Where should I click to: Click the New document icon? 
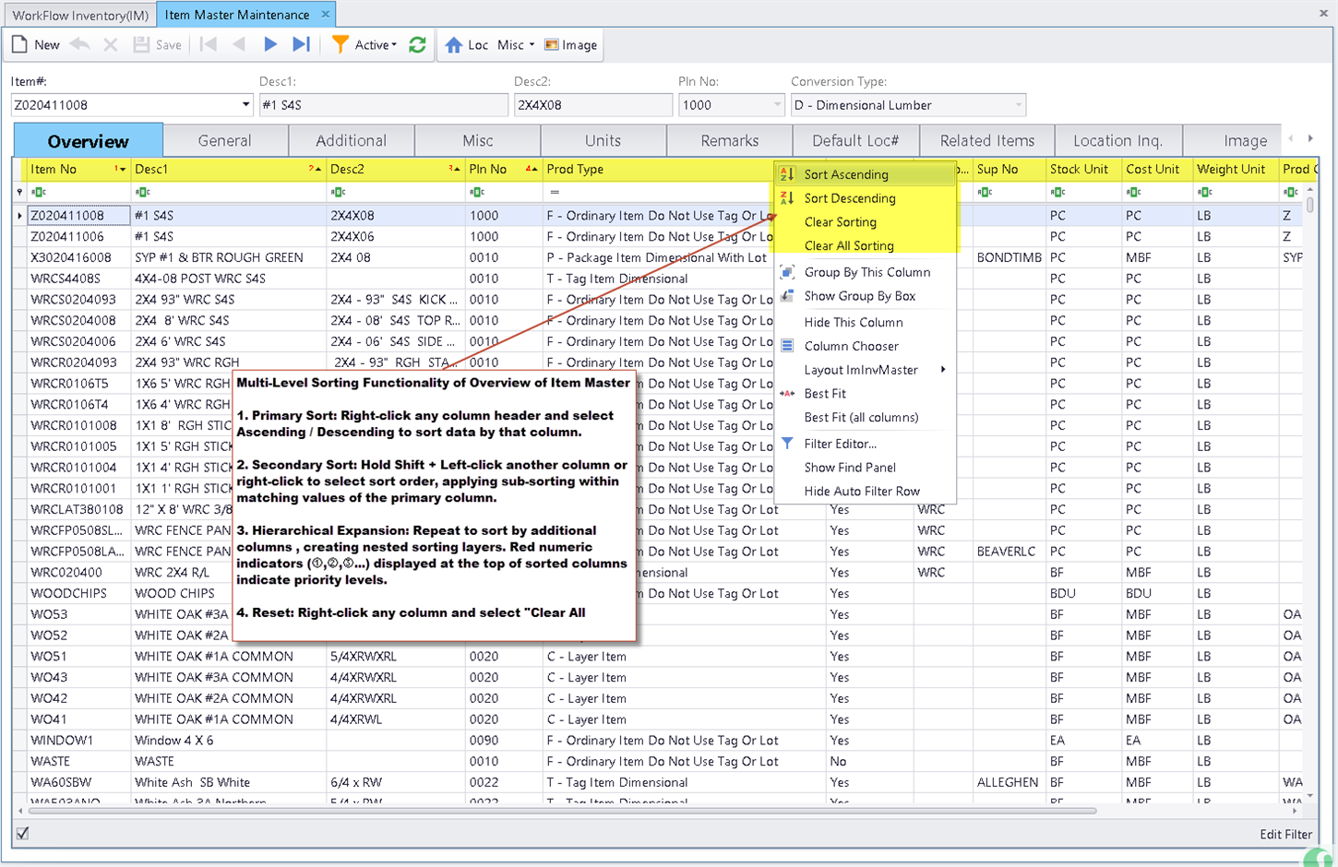[19, 44]
